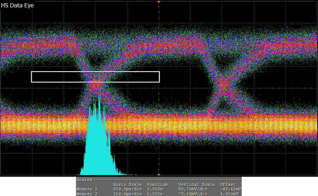This screenshot has width=318, height=196.
Task: Click the Horiz Scale column header
Action: 127,184
